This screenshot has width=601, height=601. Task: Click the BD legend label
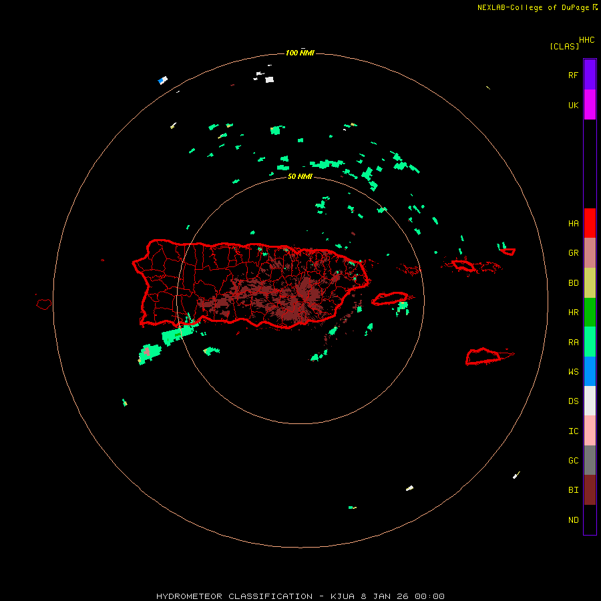pyautogui.click(x=573, y=283)
